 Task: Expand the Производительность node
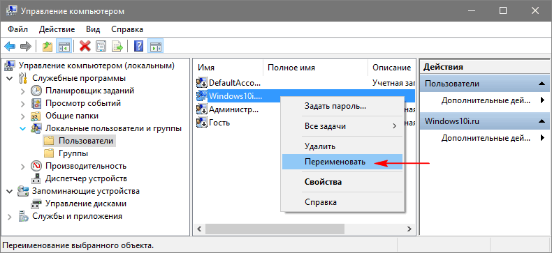point(23,166)
